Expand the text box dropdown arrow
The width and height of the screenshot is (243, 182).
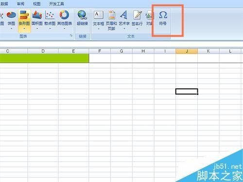(99, 29)
